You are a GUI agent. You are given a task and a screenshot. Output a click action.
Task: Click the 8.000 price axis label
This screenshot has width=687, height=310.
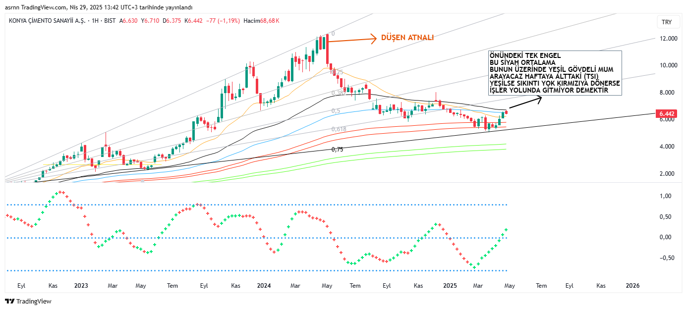668,93
